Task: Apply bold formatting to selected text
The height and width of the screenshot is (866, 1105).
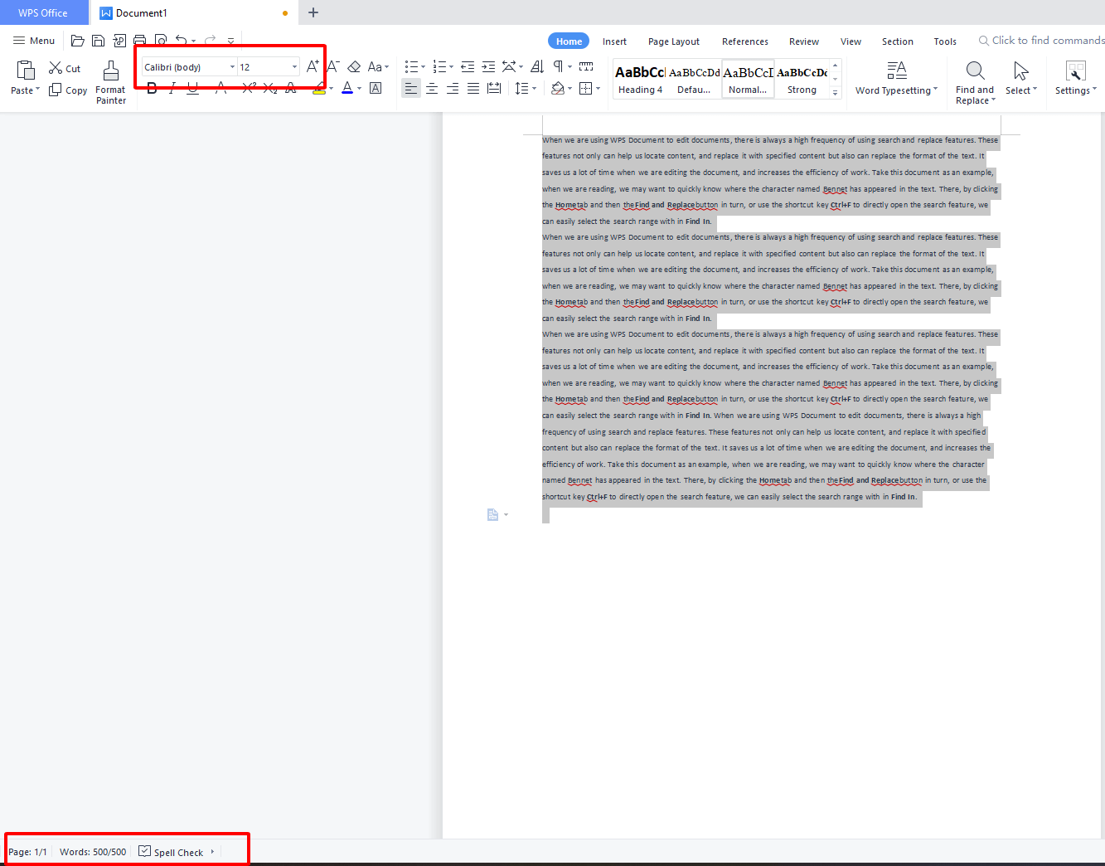Action: point(152,88)
